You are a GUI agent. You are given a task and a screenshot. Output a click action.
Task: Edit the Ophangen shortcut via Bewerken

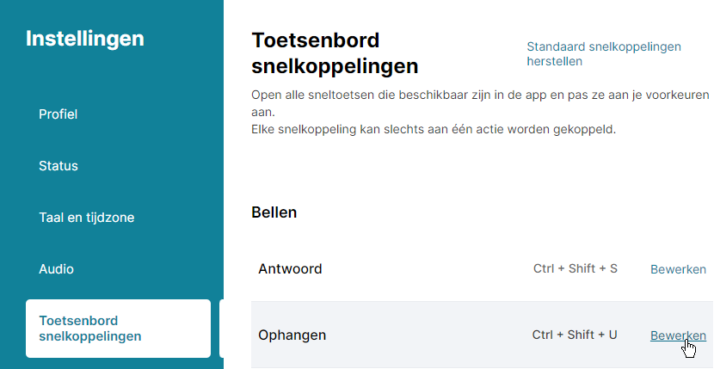point(678,335)
